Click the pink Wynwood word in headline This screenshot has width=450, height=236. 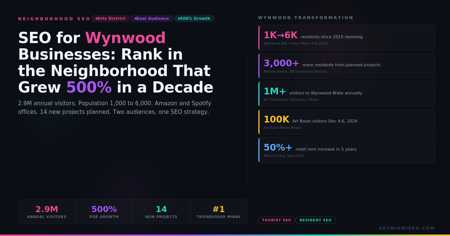tap(125, 38)
